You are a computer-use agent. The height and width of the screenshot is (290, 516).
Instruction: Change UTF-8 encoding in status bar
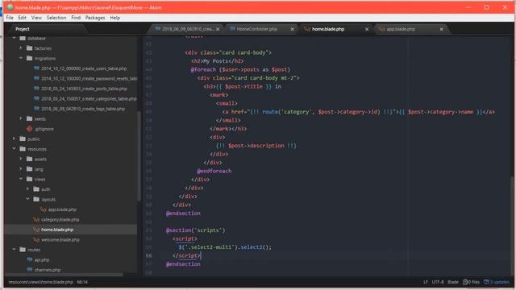coord(438,282)
